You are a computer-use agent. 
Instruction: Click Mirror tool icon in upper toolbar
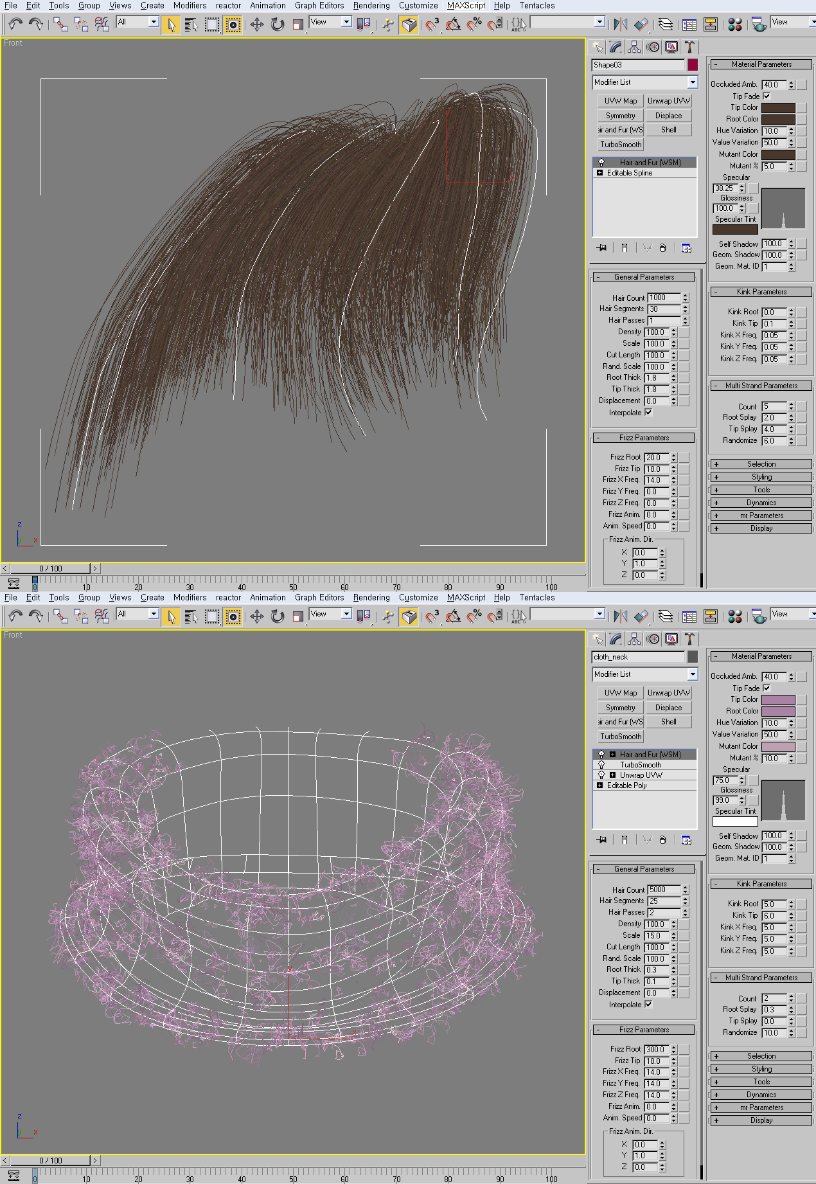tap(620, 24)
